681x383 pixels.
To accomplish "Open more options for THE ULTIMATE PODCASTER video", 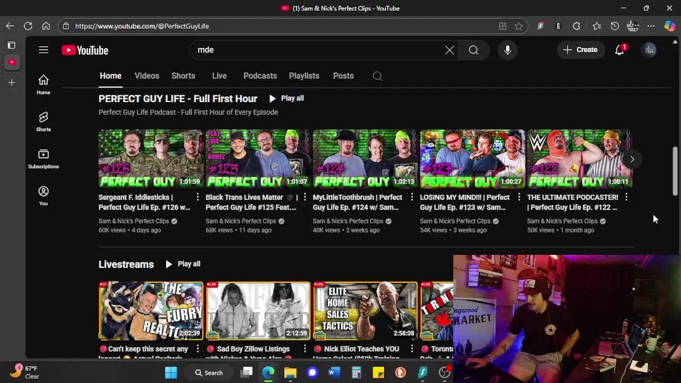I will 626,197.
